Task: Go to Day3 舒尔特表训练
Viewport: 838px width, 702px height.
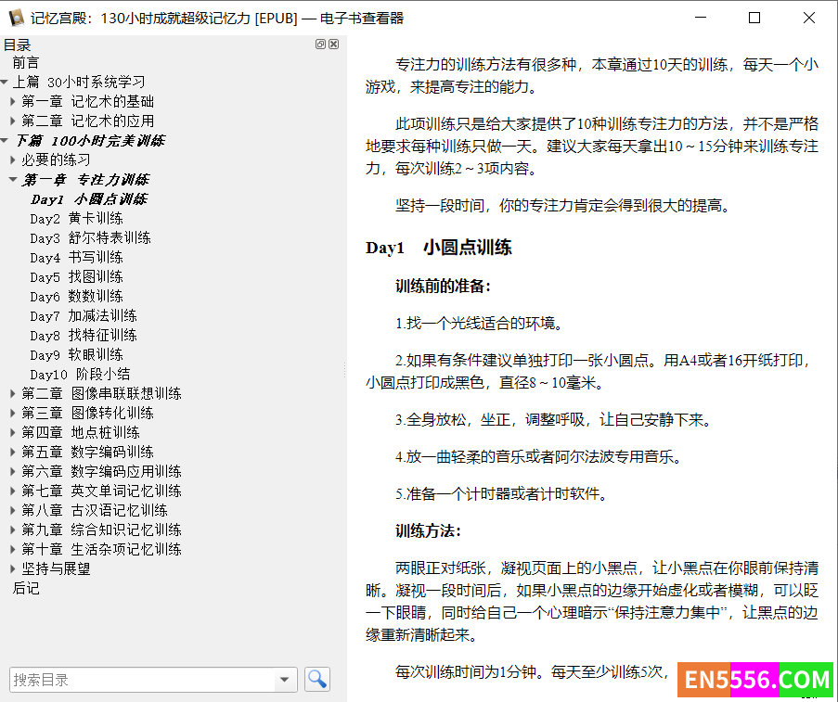Action: point(90,237)
